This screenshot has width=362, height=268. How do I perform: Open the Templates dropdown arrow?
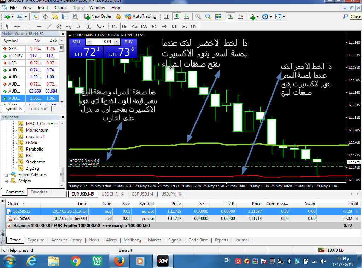[284, 17]
